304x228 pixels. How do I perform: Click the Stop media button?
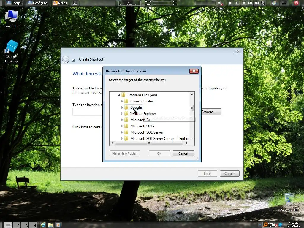(244, 3)
